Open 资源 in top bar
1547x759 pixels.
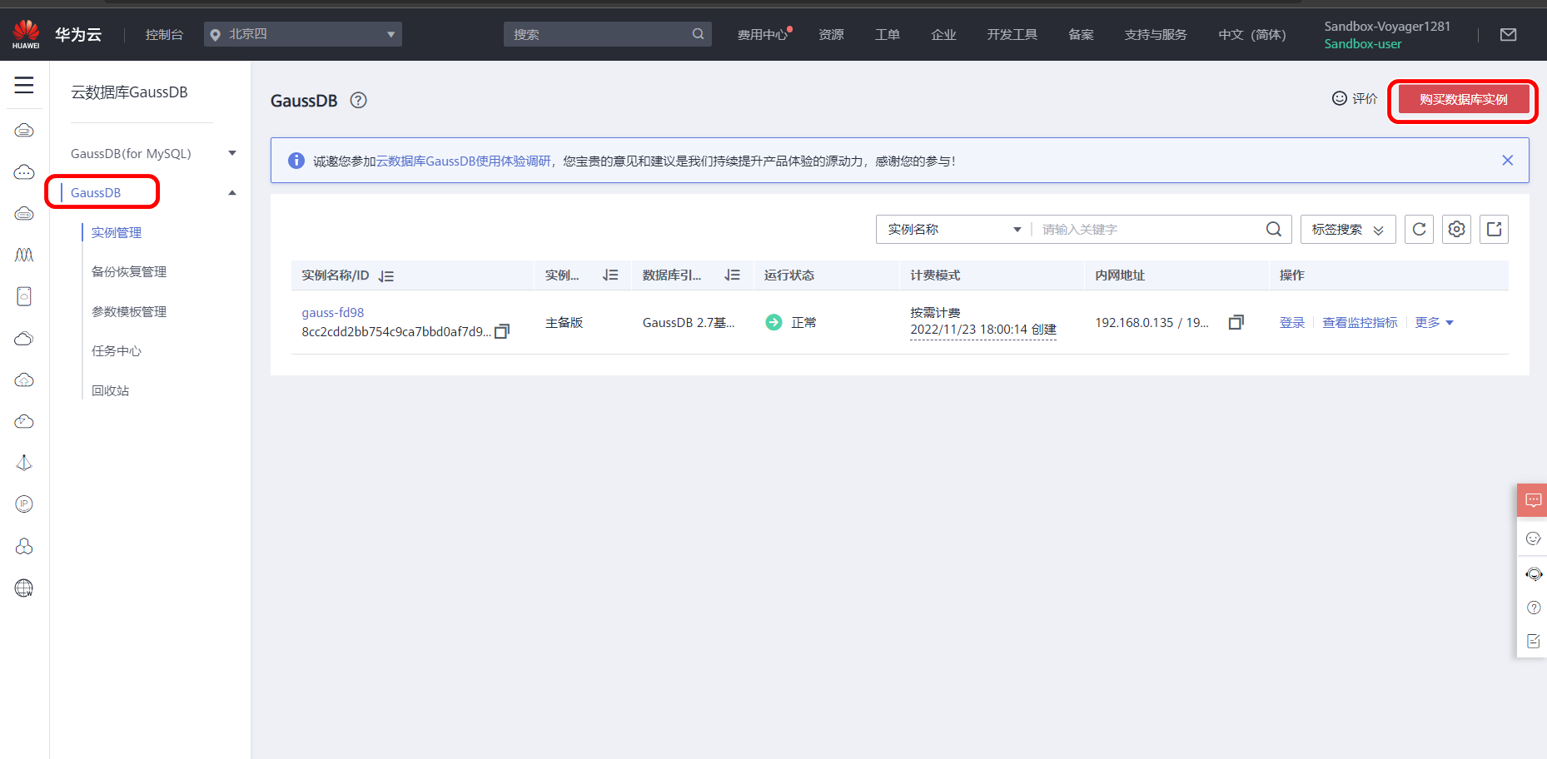[x=831, y=34]
